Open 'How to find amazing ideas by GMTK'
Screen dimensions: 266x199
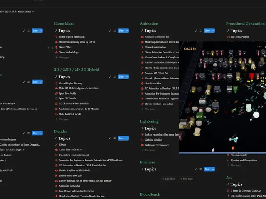pyautogui.click(x=77, y=42)
